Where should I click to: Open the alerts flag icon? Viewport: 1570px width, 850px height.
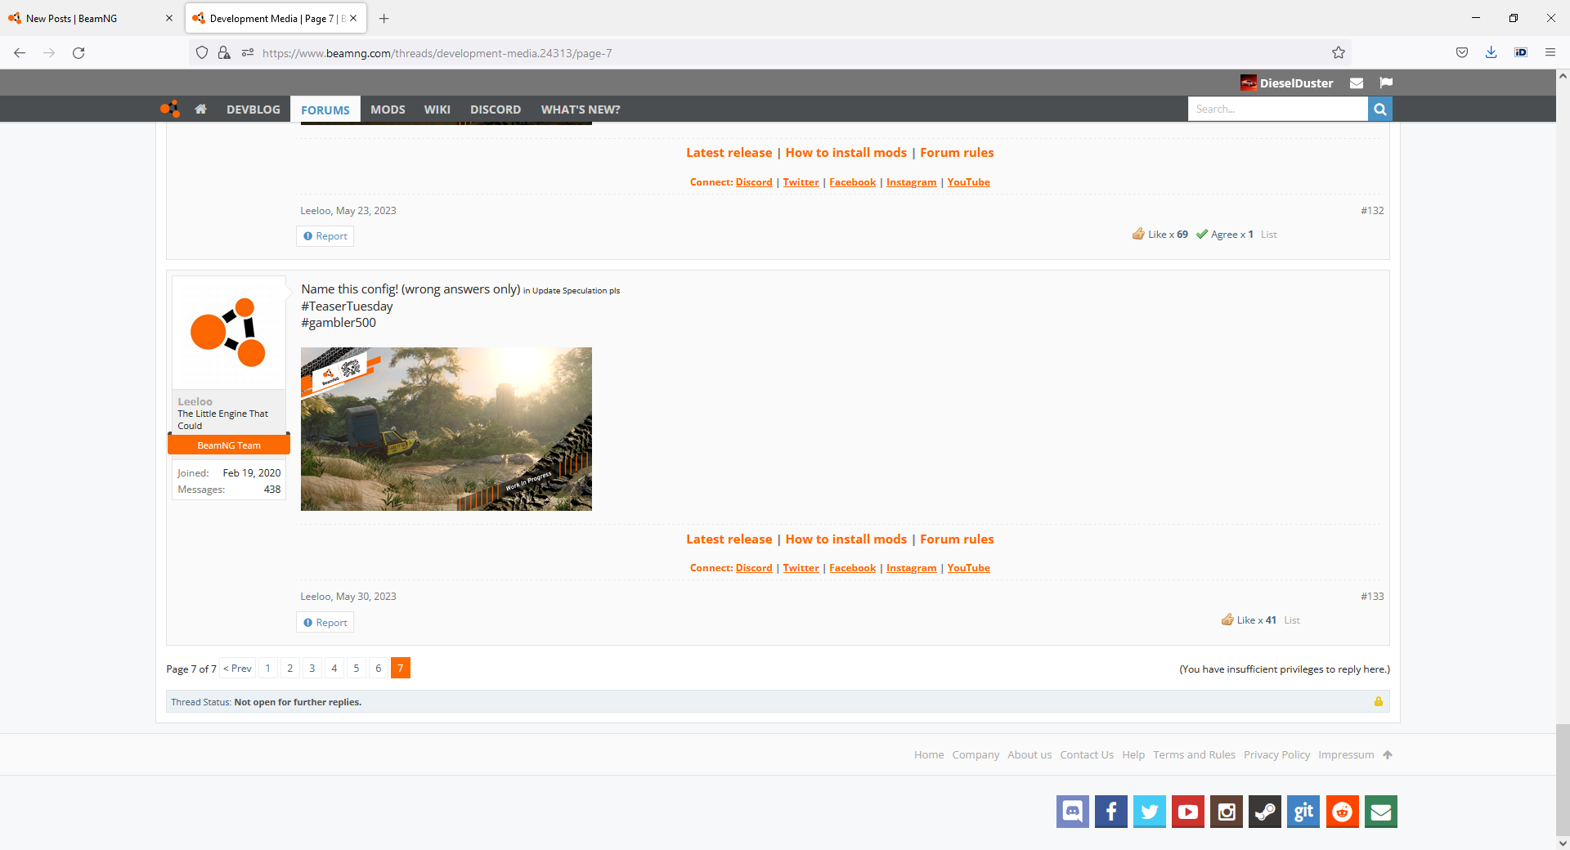pyautogui.click(x=1385, y=83)
